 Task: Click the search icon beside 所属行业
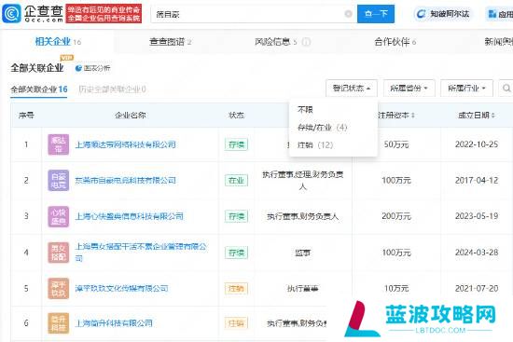506,88
